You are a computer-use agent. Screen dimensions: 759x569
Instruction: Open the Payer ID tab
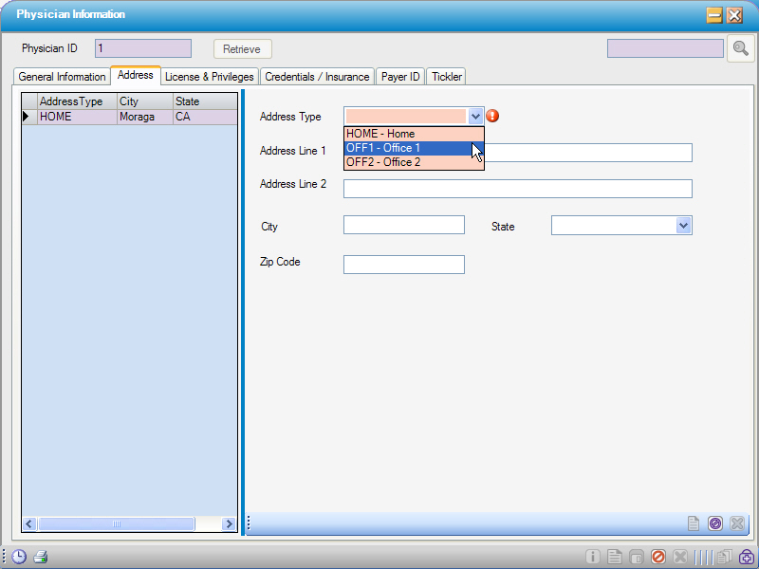(x=399, y=77)
